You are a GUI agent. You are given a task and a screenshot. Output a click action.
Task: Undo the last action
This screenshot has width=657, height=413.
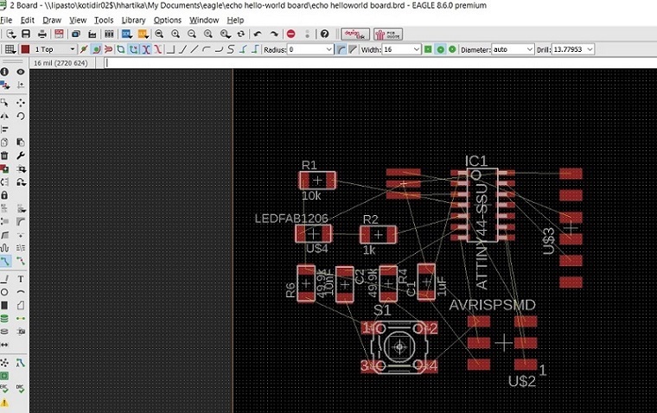258,34
